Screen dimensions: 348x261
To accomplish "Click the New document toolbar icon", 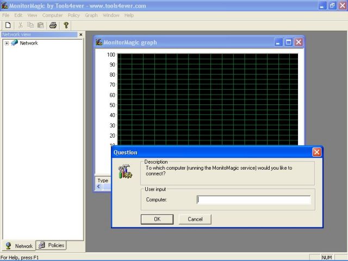I will 8,25.
